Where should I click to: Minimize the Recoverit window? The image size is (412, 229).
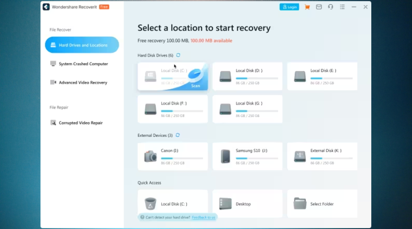pyautogui.click(x=354, y=7)
